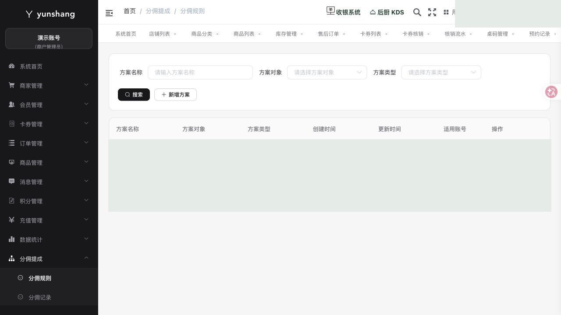Switch to the 系统首页 tab
This screenshot has height=315, width=561.
[126, 34]
